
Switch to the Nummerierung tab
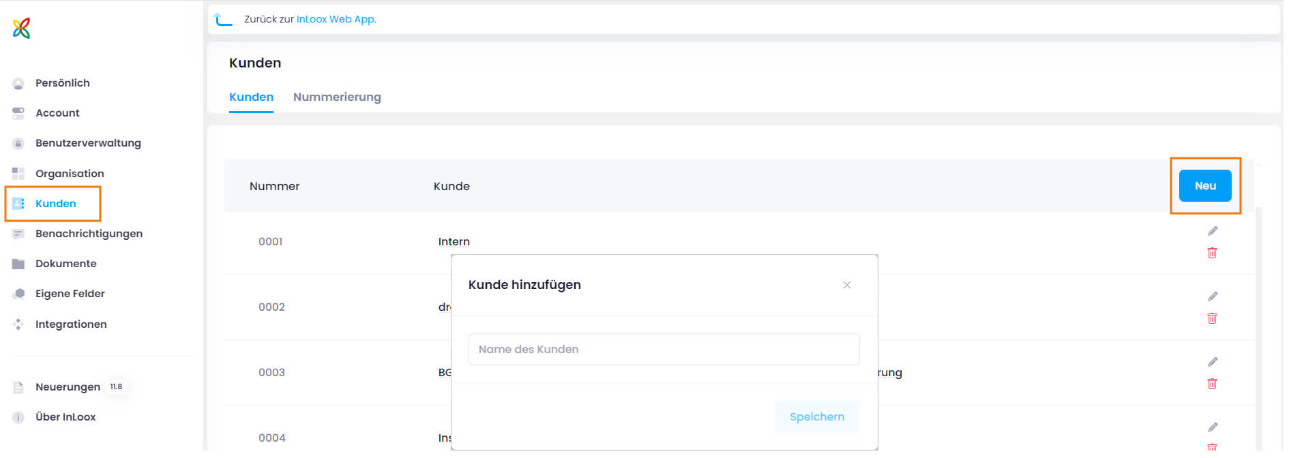(x=337, y=97)
